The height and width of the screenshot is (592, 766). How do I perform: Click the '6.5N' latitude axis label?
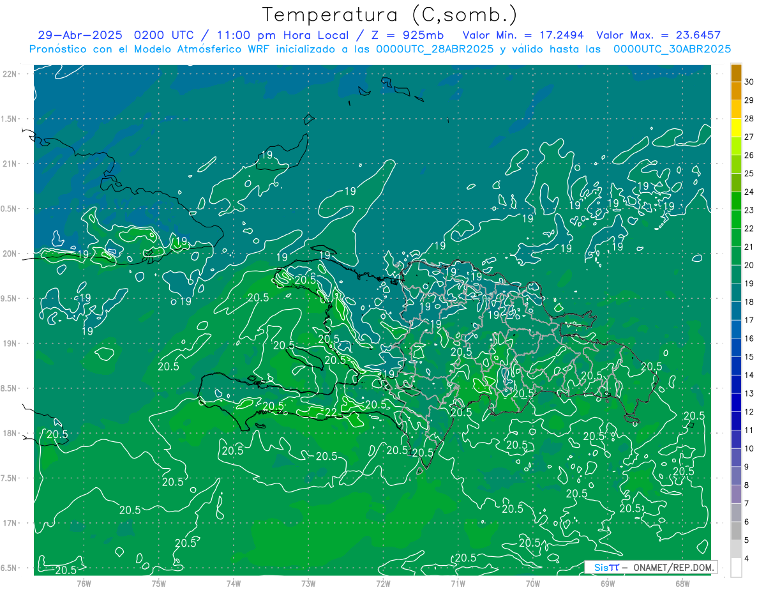tap(10, 568)
